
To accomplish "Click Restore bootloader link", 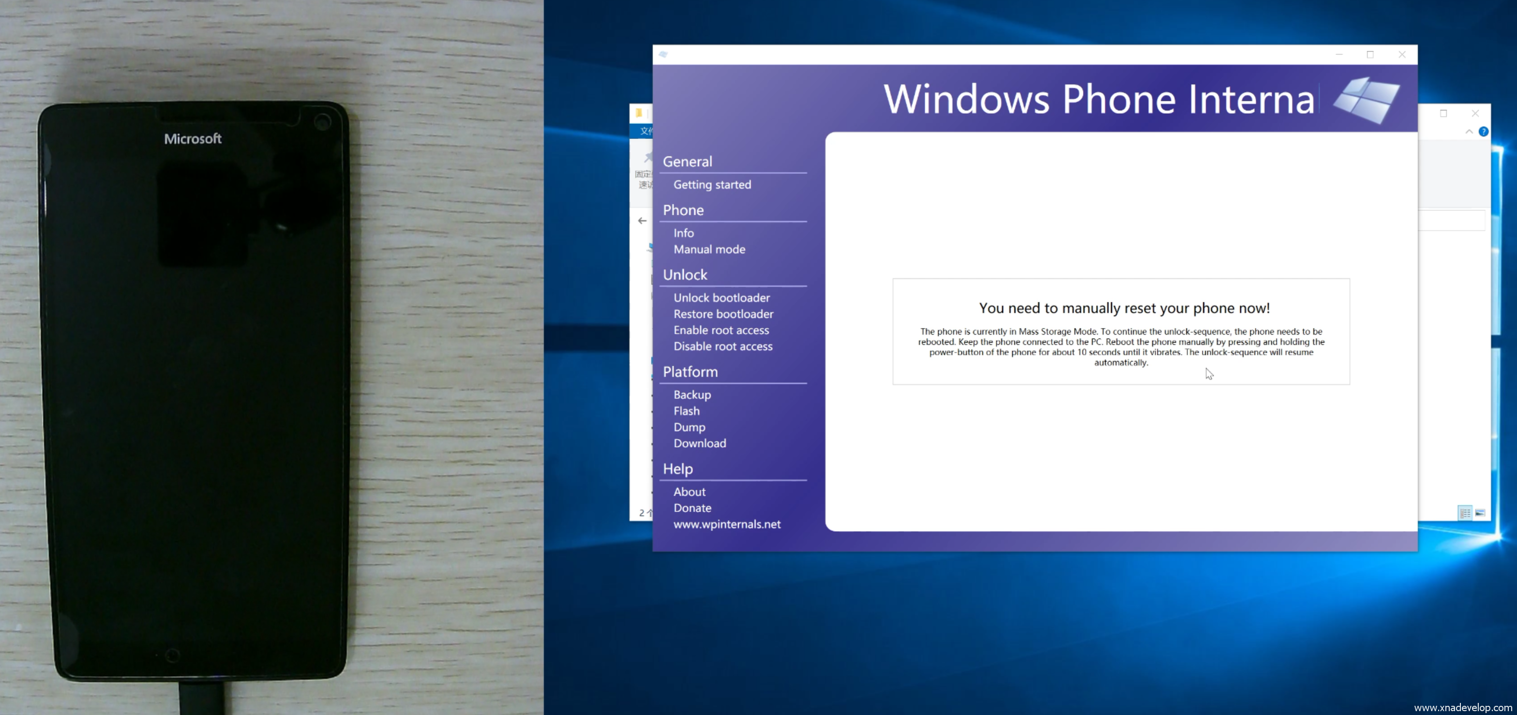I will (723, 314).
